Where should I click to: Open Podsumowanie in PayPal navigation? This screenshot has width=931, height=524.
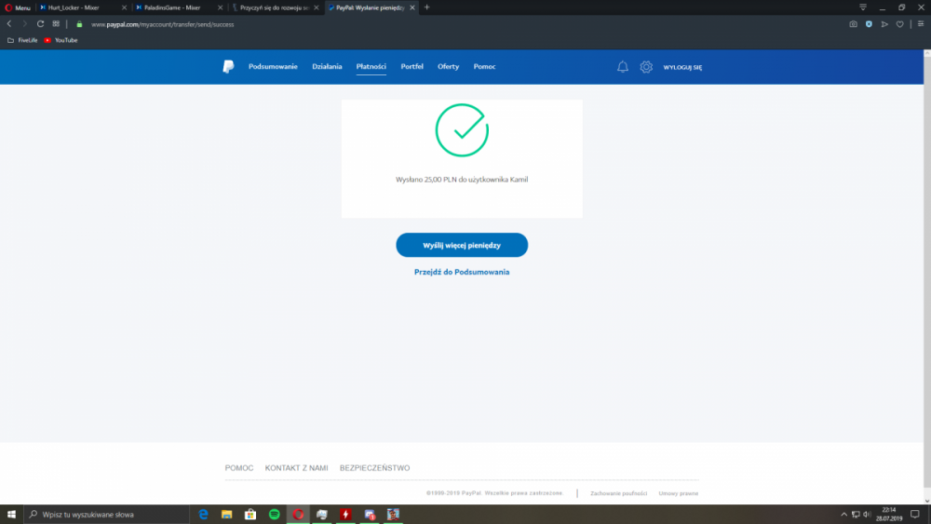coord(273,66)
